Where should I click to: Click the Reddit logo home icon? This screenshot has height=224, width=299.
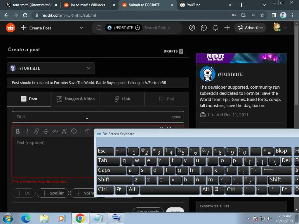pyautogui.click(x=11, y=28)
